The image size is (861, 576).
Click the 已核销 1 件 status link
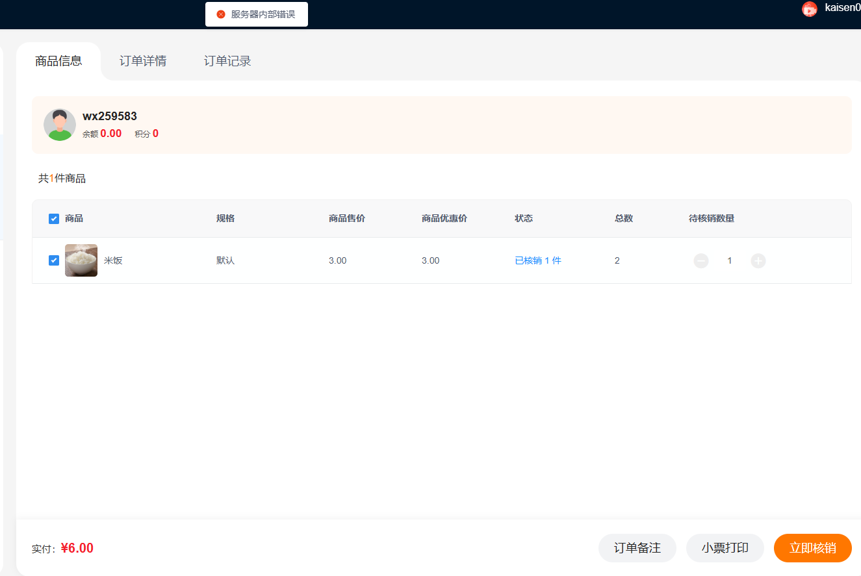pyautogui.click(x=538, y=260)
